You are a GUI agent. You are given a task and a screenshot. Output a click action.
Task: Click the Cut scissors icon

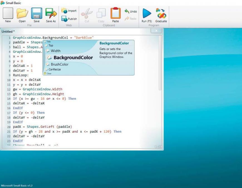(87, 13)
